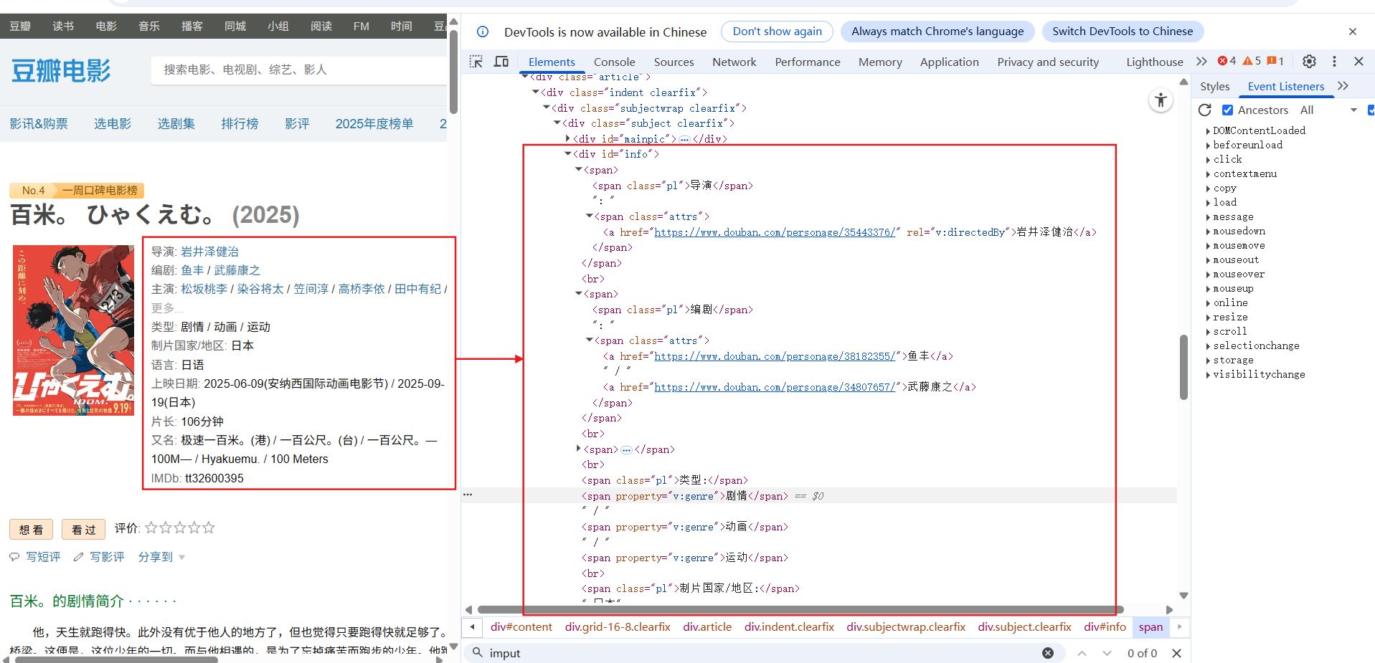Click the 豆瓣电影 logo
1375x663 pixels.
[61, 71]
